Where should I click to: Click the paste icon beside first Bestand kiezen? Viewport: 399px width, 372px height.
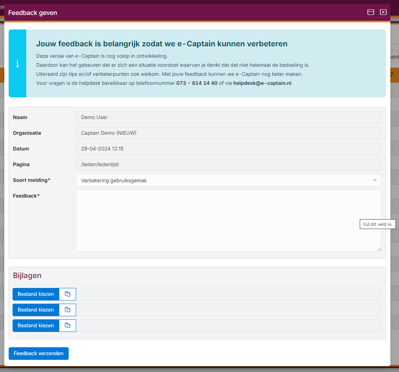pyautogui.click(x=67, y=294)
